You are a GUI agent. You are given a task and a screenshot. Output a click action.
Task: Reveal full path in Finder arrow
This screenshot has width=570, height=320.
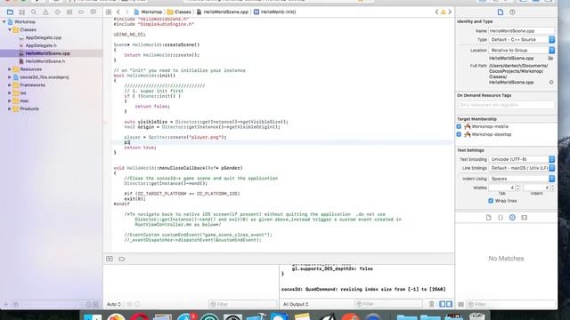[x=551, y=83]
